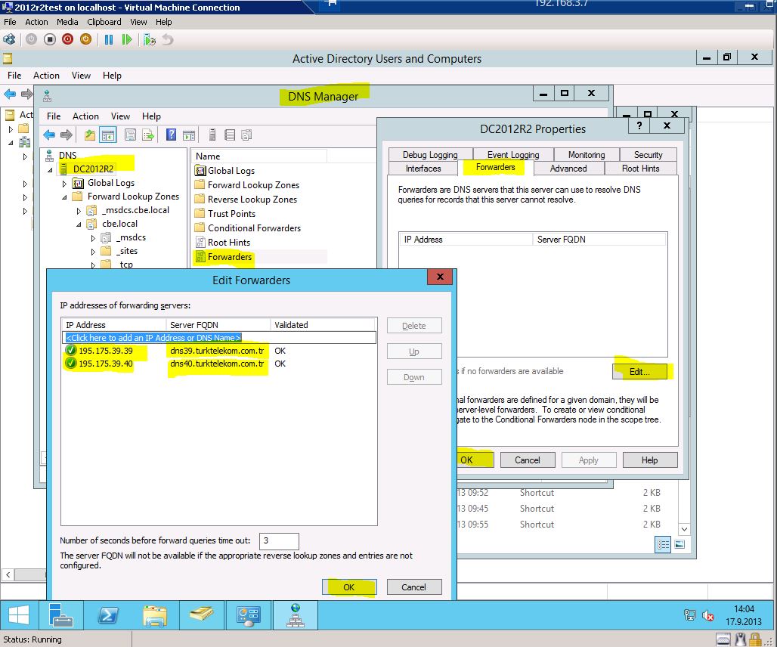The width and height of the screenshot is (777, 647).
Task: Click the Up one level folder icon
Action: tap(90, 135)
